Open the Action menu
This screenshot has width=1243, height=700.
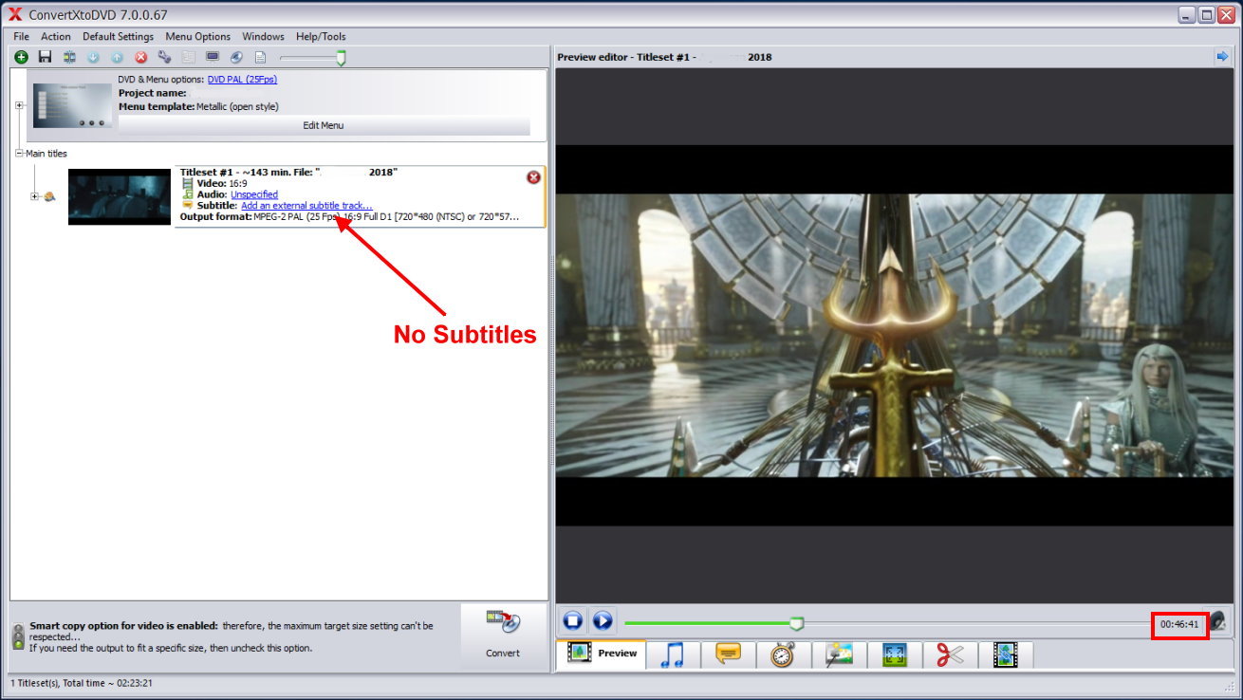tap(55, 36)
